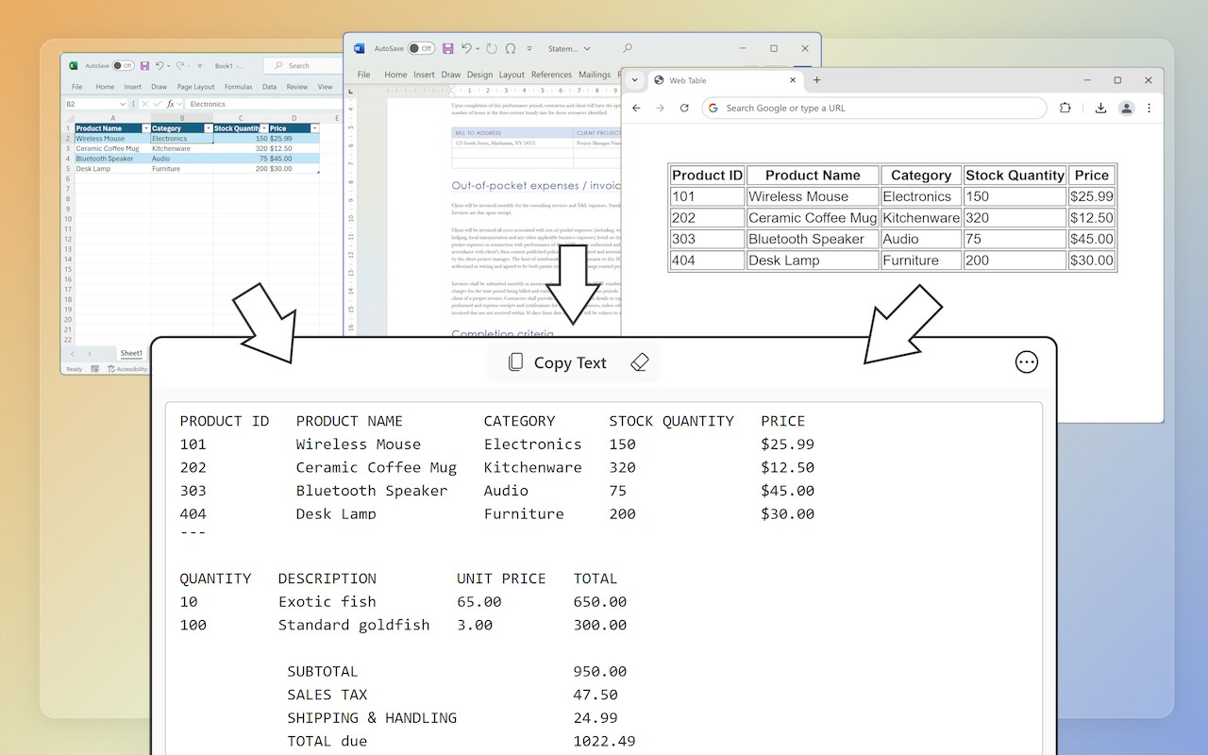Open Undo history dropdown arrow in Word

pos(478,48)
